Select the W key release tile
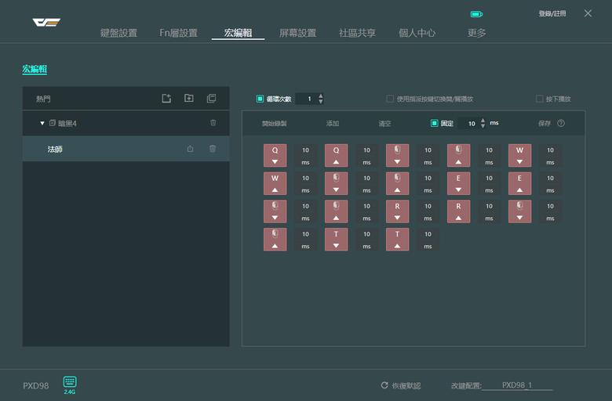 [x=275, y=183]
